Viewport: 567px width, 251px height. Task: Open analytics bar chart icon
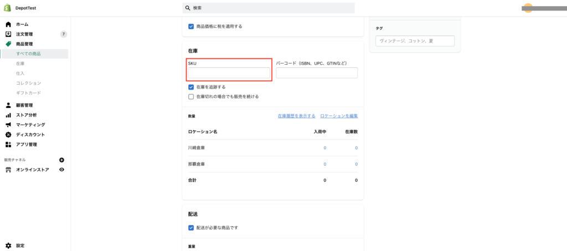point(8,115)
